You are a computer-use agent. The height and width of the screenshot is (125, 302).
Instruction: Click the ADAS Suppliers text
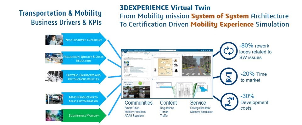(134, 116)
